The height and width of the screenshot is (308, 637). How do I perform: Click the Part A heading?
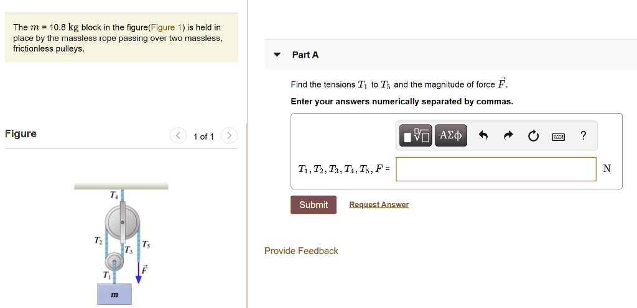pyautogui.click(x=305, y=55)
